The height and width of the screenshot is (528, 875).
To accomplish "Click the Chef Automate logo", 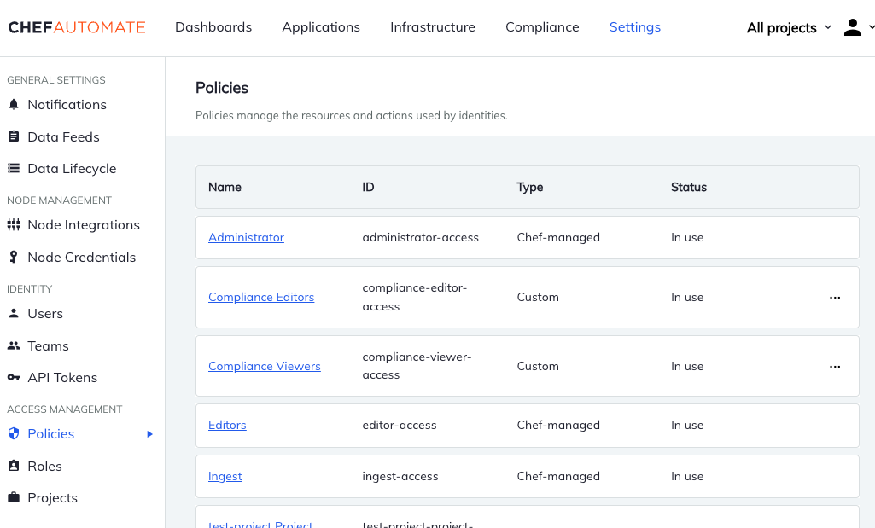I will click(77, 27).
